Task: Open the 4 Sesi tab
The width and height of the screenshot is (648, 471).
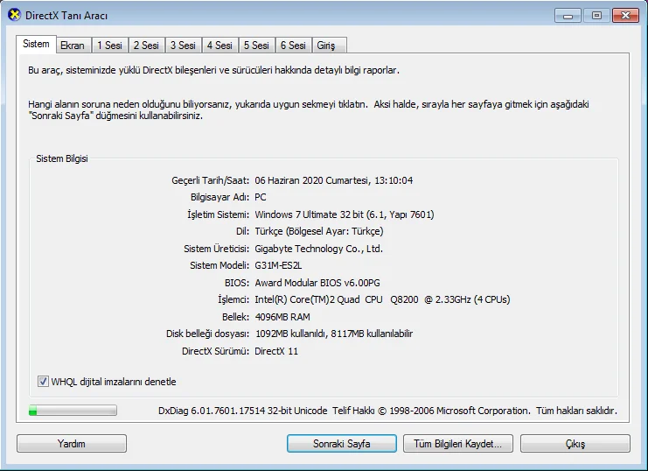Action: [219, 46]
